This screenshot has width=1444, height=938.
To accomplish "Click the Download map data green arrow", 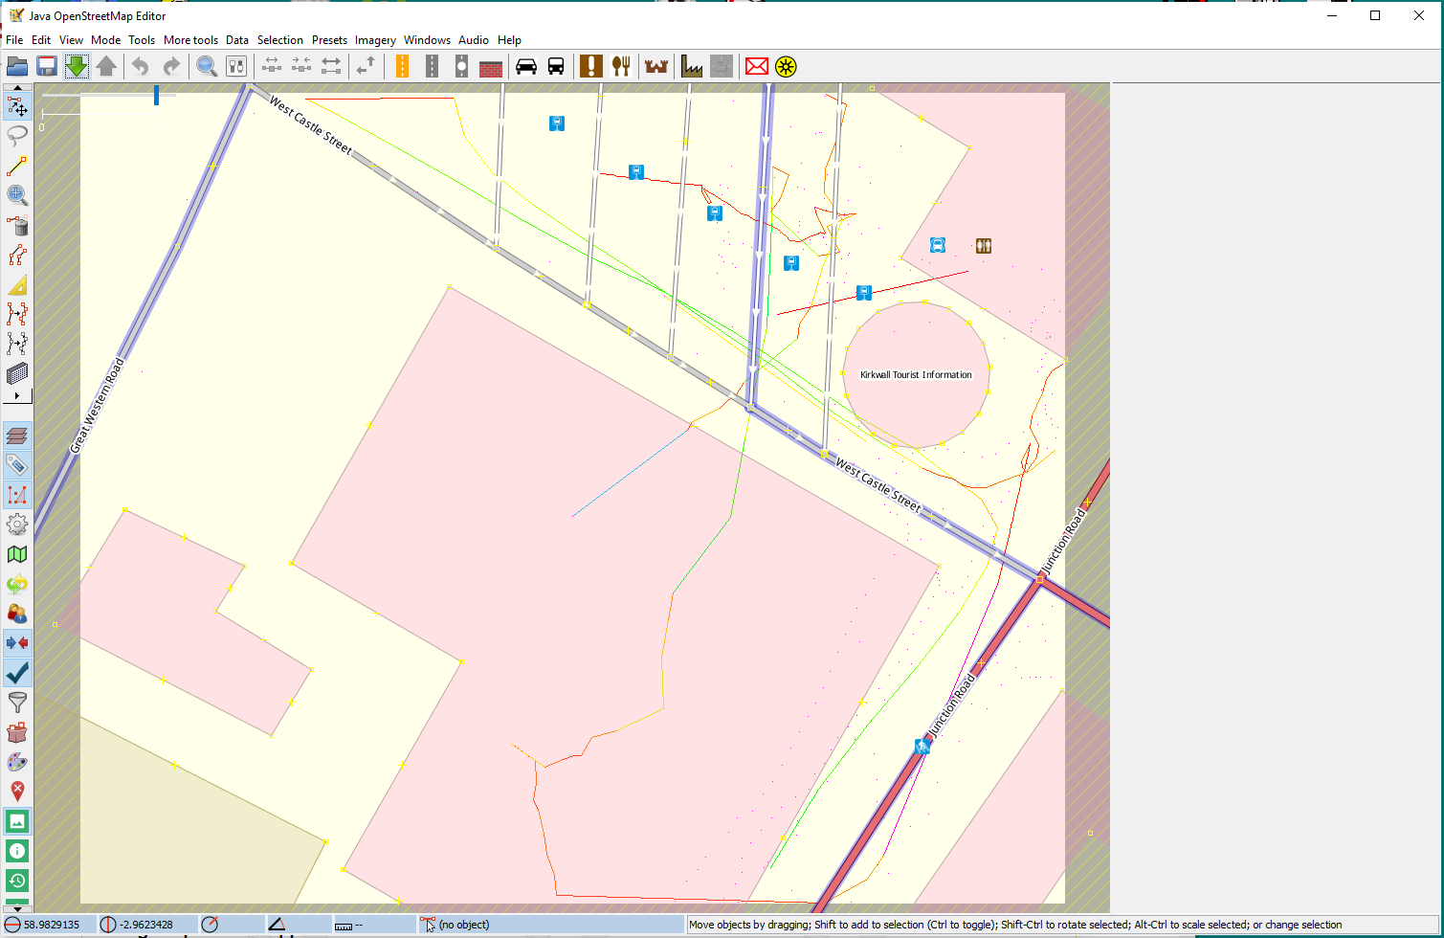I will click(x=76, y=66).
